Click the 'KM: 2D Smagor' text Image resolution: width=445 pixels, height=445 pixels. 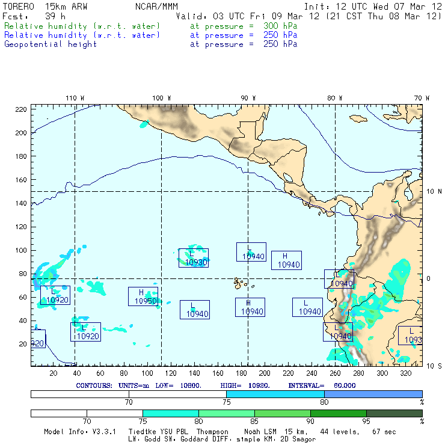click(x=290, y=440)
